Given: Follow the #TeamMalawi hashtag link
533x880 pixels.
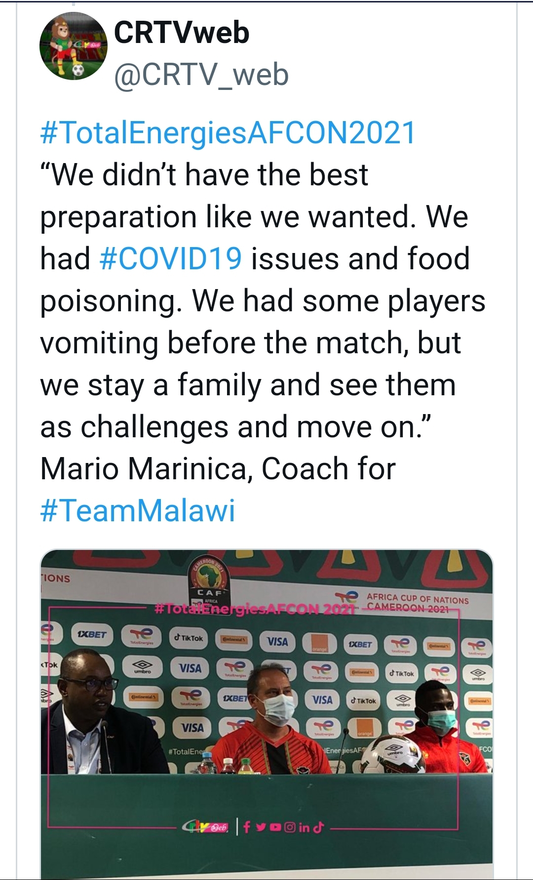Looking at the screenshot, I should [x=138, y=510].
